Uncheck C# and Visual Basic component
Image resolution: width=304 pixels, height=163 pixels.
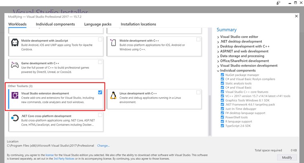click(x=222, y=88)
